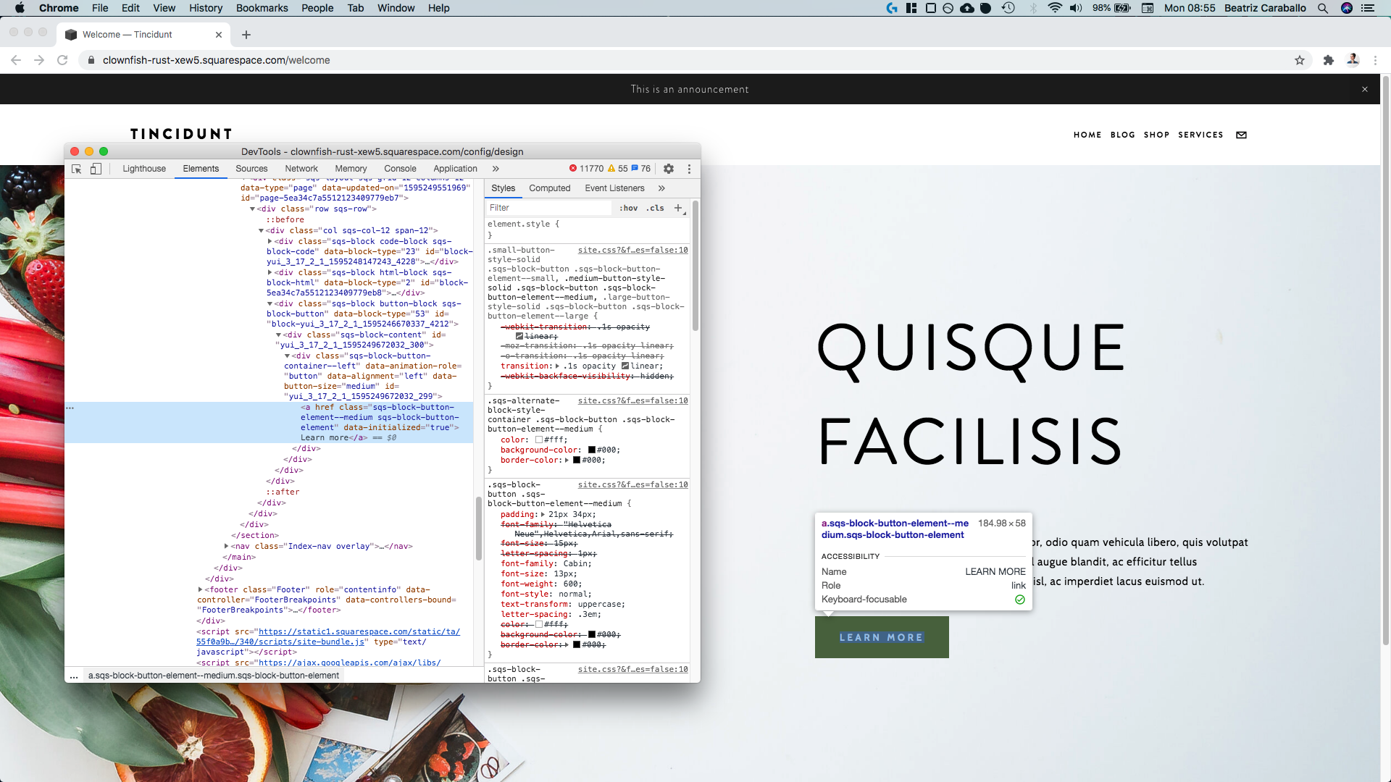Open the easing editor icon next to transition linear
Screen dimensions: 1391x782
click(625, 366)
